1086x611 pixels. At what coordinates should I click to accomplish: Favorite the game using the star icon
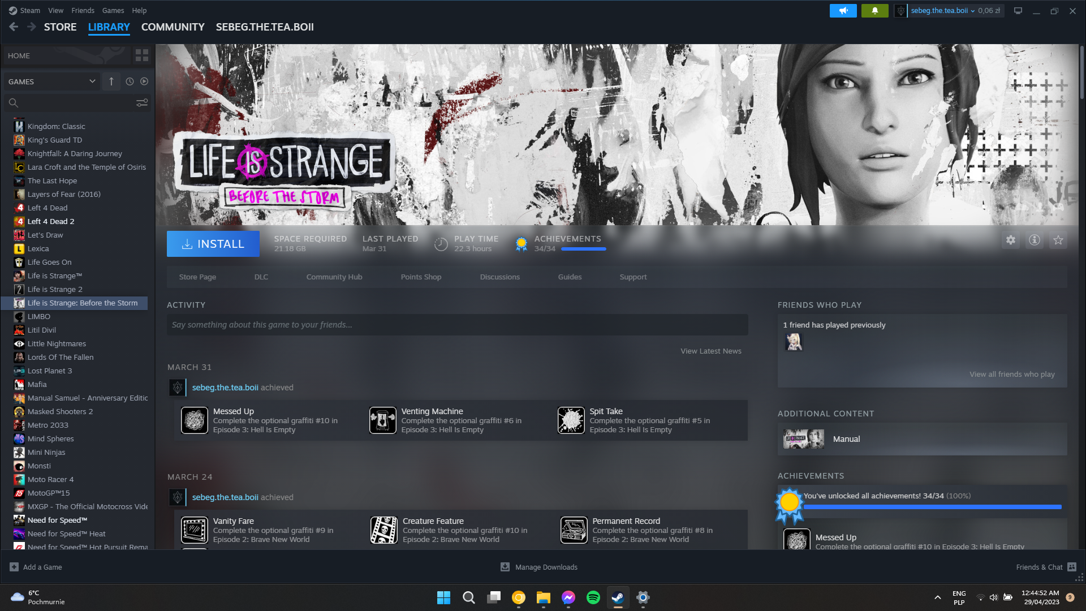tap(1058, 240)
